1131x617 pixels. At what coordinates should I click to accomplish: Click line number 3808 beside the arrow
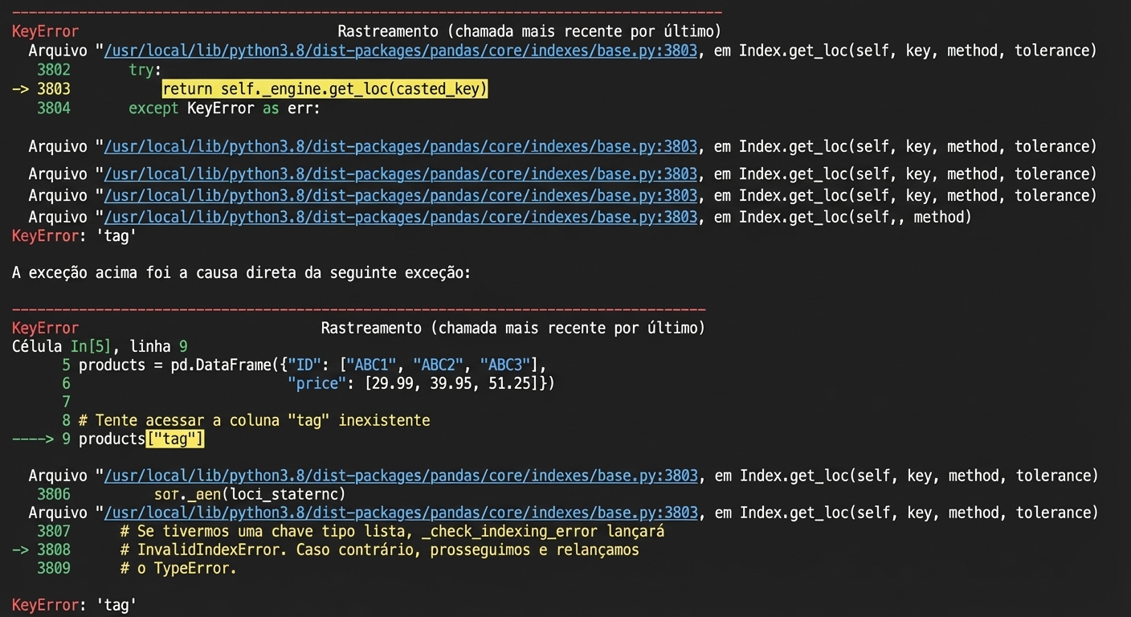[53, 550]
